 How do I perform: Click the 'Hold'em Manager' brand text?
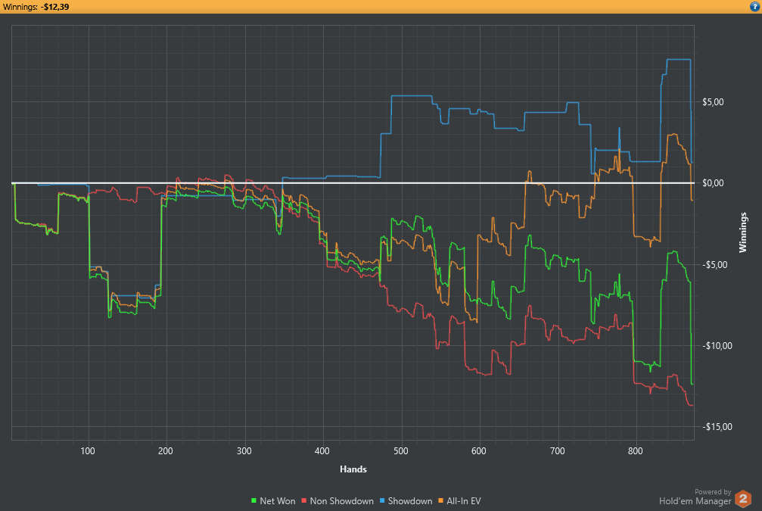(x=695, y=501)
